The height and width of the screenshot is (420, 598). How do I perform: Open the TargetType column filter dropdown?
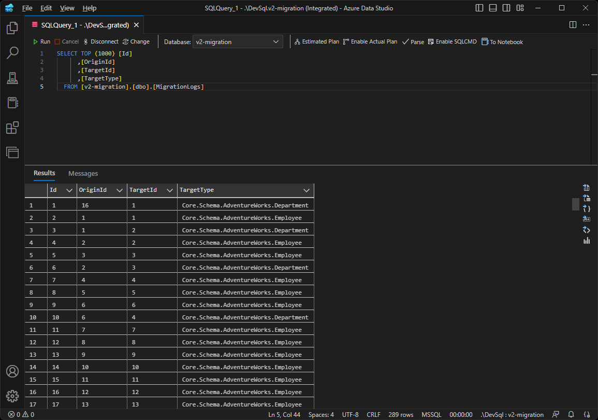(306, 190)
